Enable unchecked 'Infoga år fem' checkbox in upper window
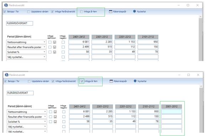This screenshot has height=136, width=206. tap(81, 12)
